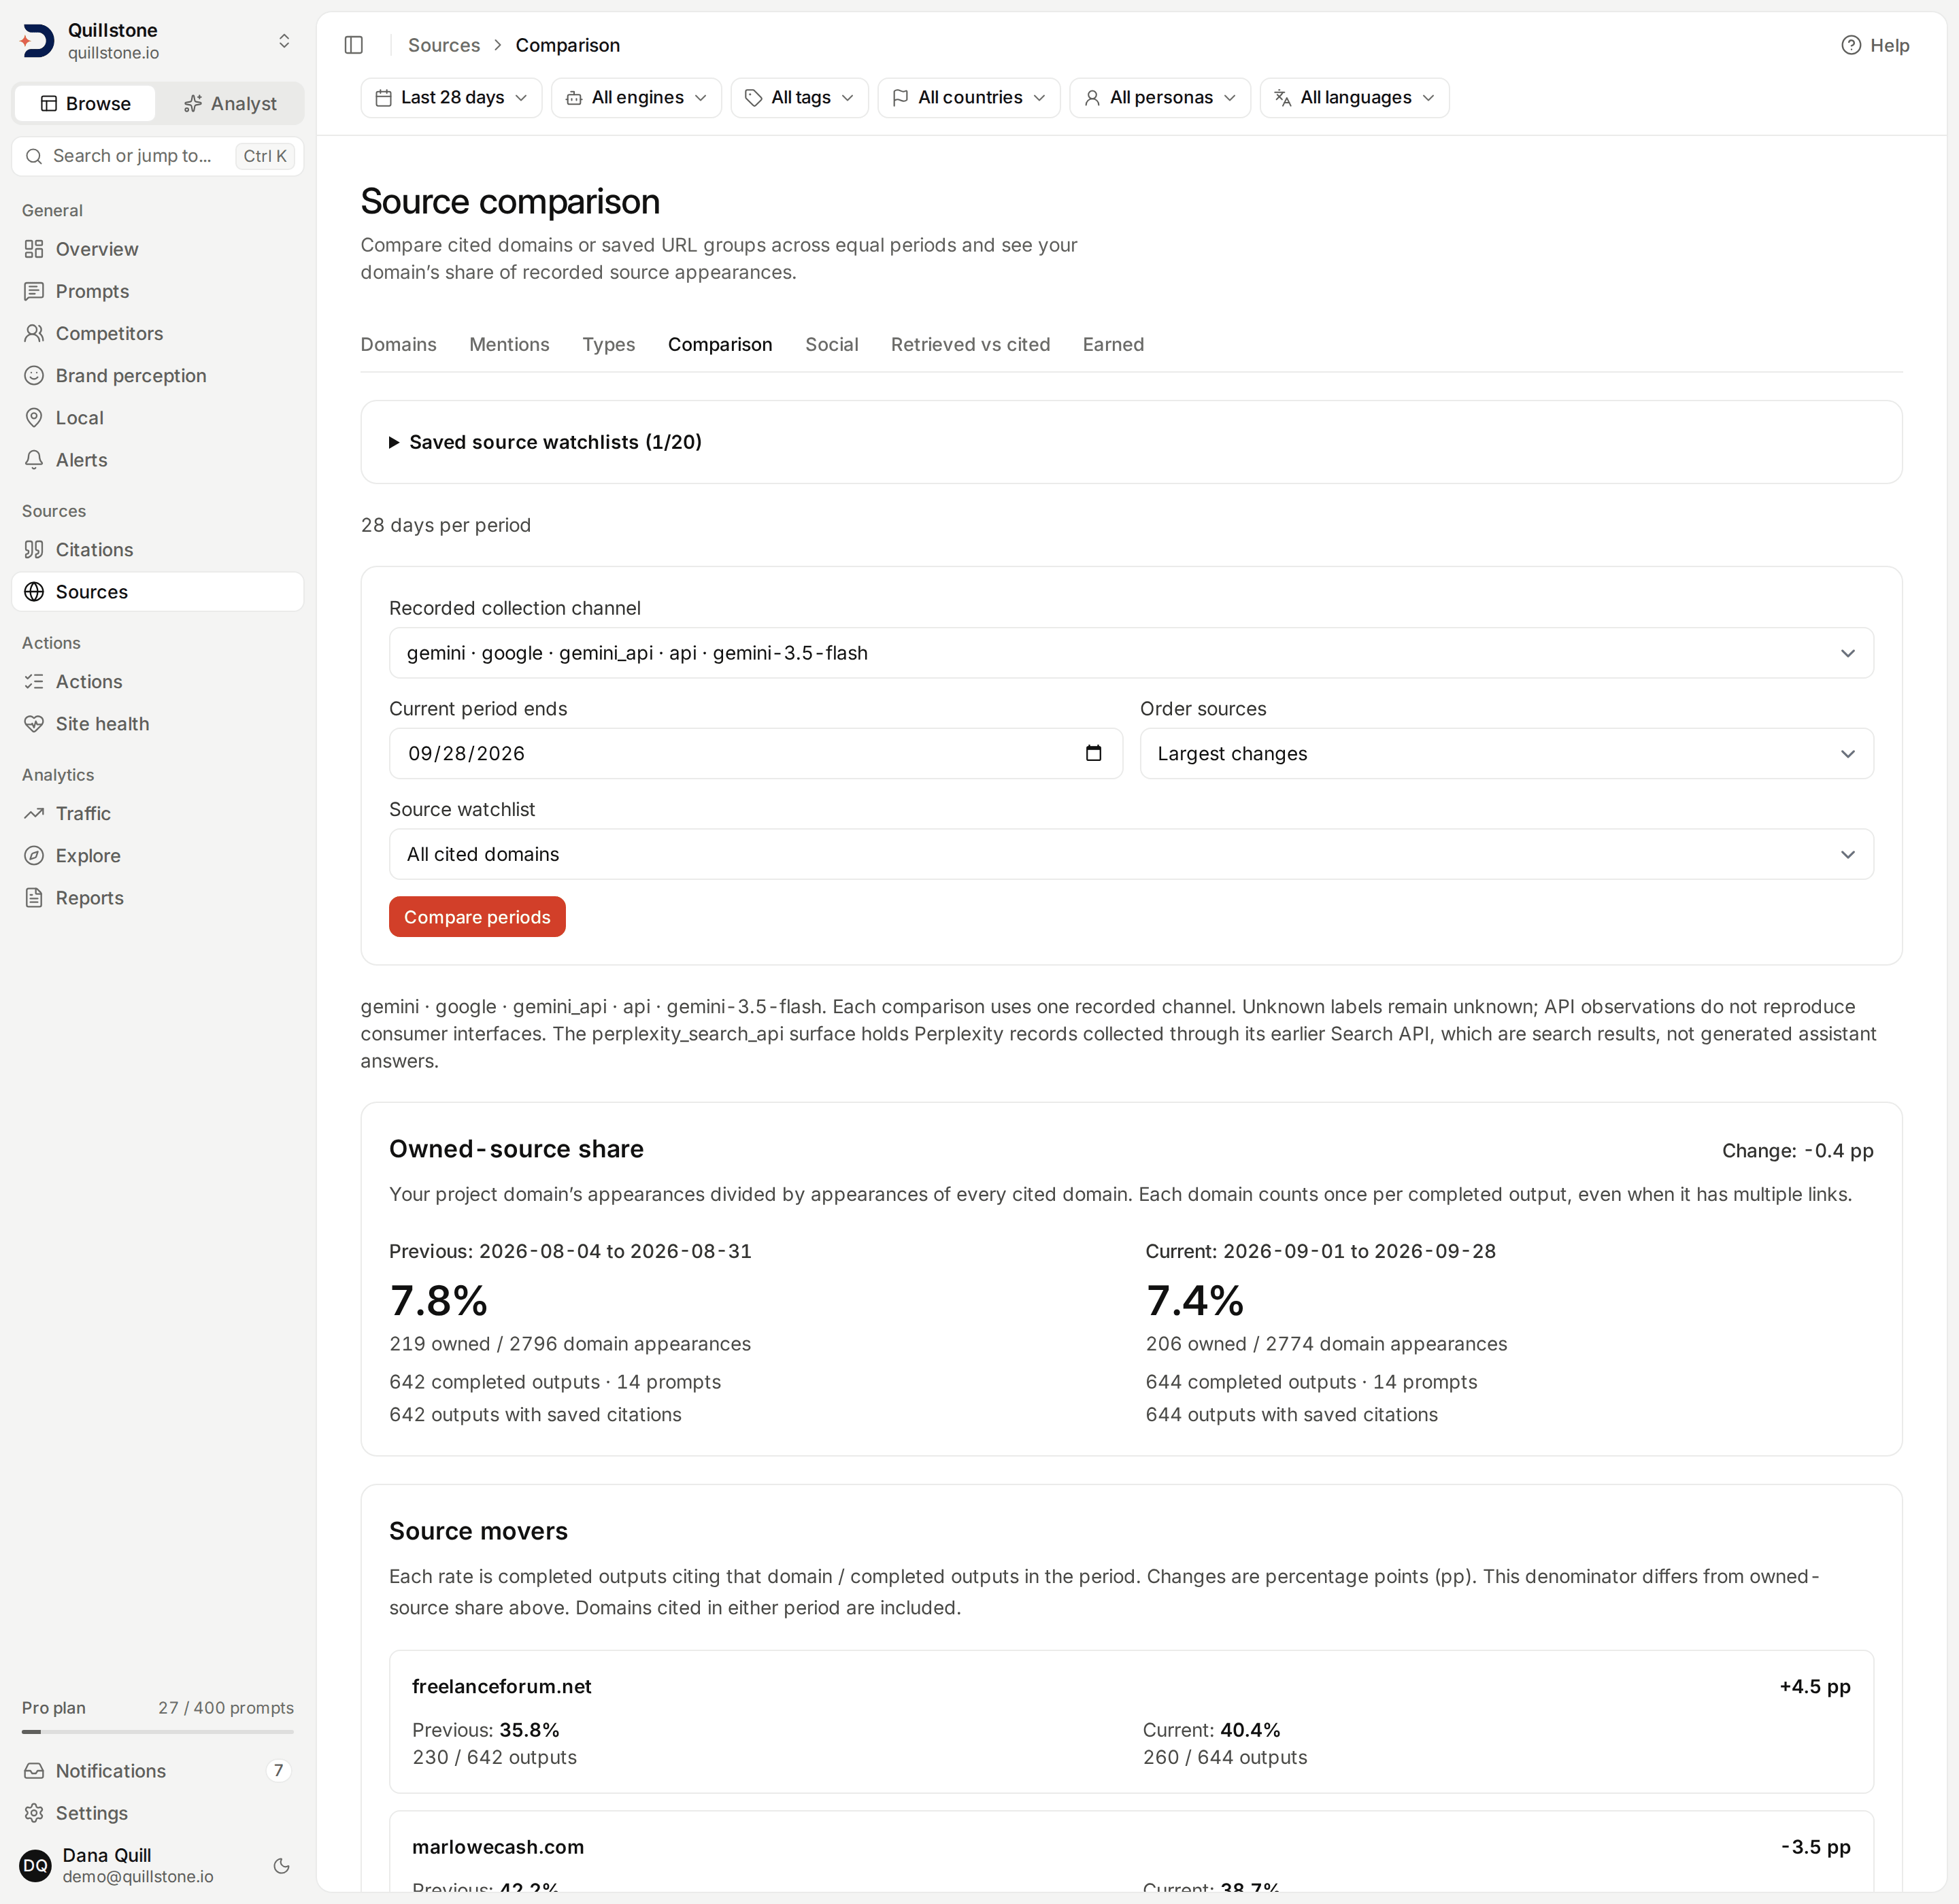Open the Explore page

tap(158, 855)
